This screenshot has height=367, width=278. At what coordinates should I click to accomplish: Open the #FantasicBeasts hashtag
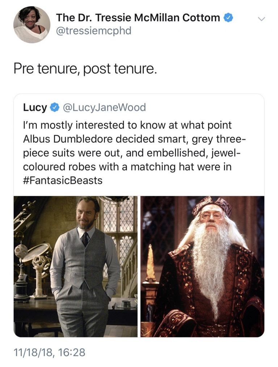(x=63, y=180)
